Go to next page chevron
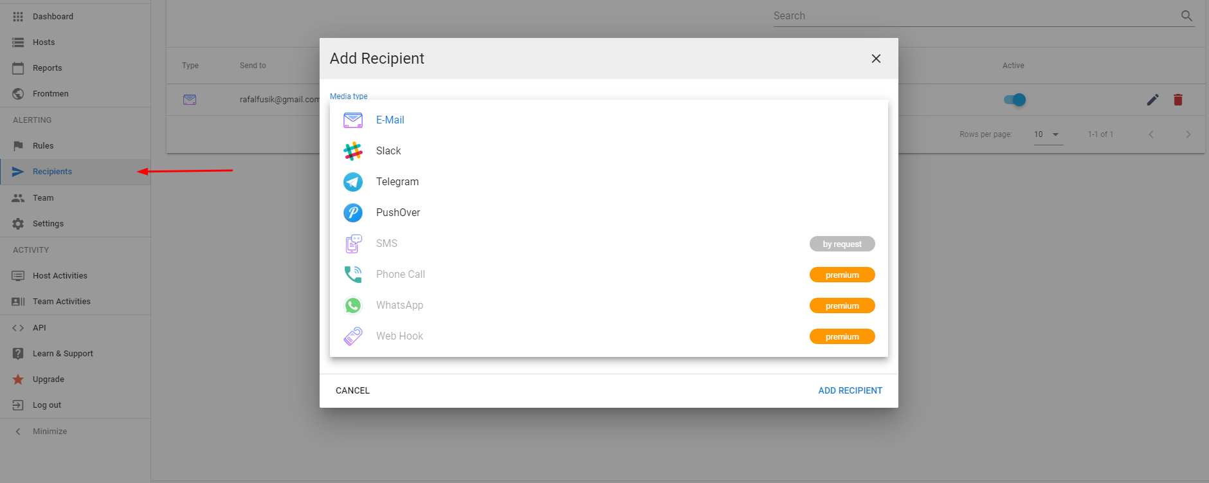The image size is (1209, 483). pos(1188,134)
